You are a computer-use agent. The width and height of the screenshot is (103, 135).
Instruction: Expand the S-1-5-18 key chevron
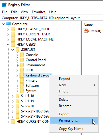(13, 96)
